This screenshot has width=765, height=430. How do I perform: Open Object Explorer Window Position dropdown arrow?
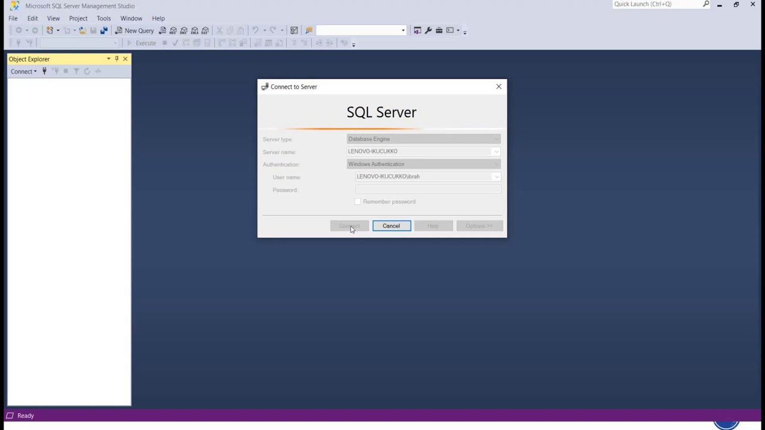click(108, 59)
